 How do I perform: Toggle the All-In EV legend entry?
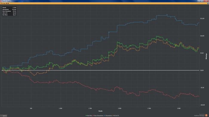pos(116,116)
